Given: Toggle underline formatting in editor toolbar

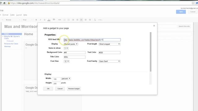Looking at the screenshot, I should tap(45, 20).
